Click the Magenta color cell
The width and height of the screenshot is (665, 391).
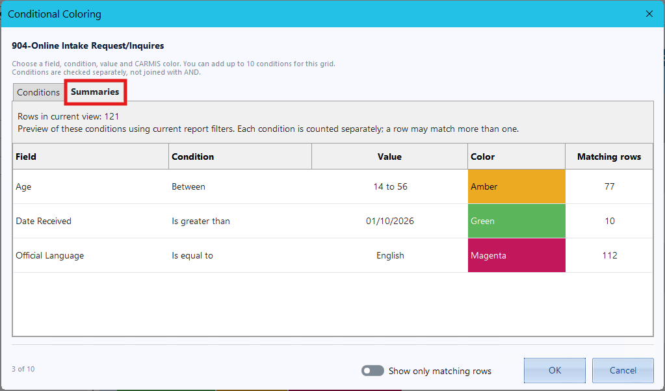tap(517, 255)
